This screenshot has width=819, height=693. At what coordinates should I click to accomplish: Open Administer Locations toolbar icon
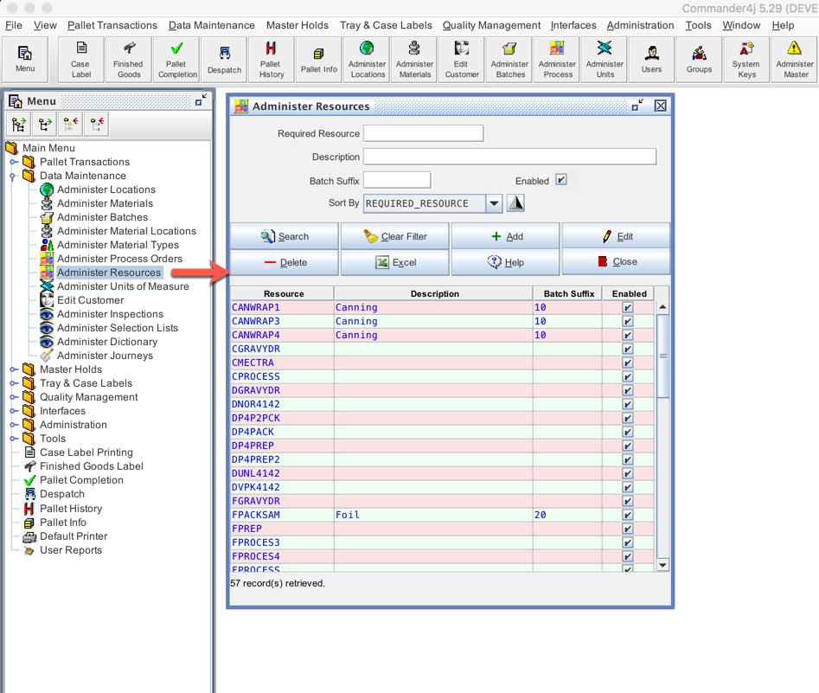(x=368, y=59)
